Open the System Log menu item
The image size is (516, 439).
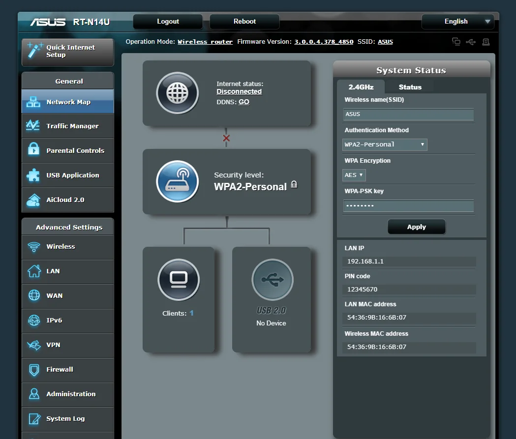[x=67, y=419]
